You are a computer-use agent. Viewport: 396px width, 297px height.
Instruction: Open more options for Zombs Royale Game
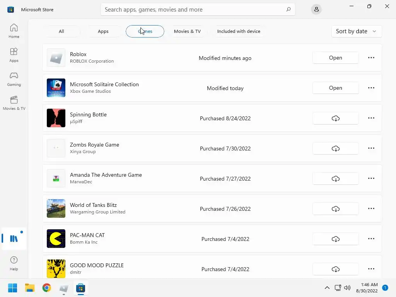coord(371,148)
